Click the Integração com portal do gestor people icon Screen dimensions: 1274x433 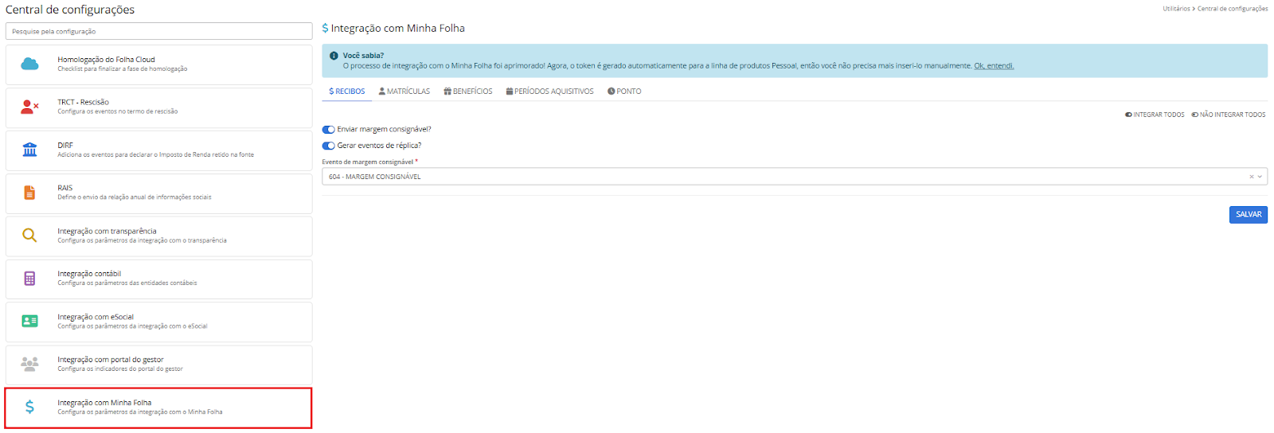[x=29, y=364]
